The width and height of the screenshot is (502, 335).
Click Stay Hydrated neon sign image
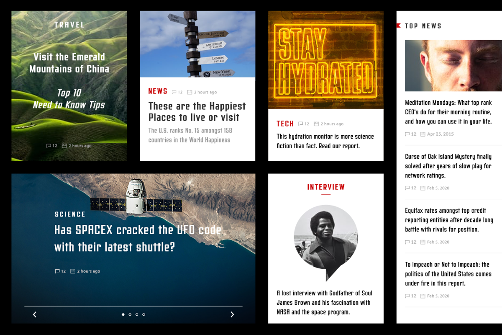click(326, 60)
